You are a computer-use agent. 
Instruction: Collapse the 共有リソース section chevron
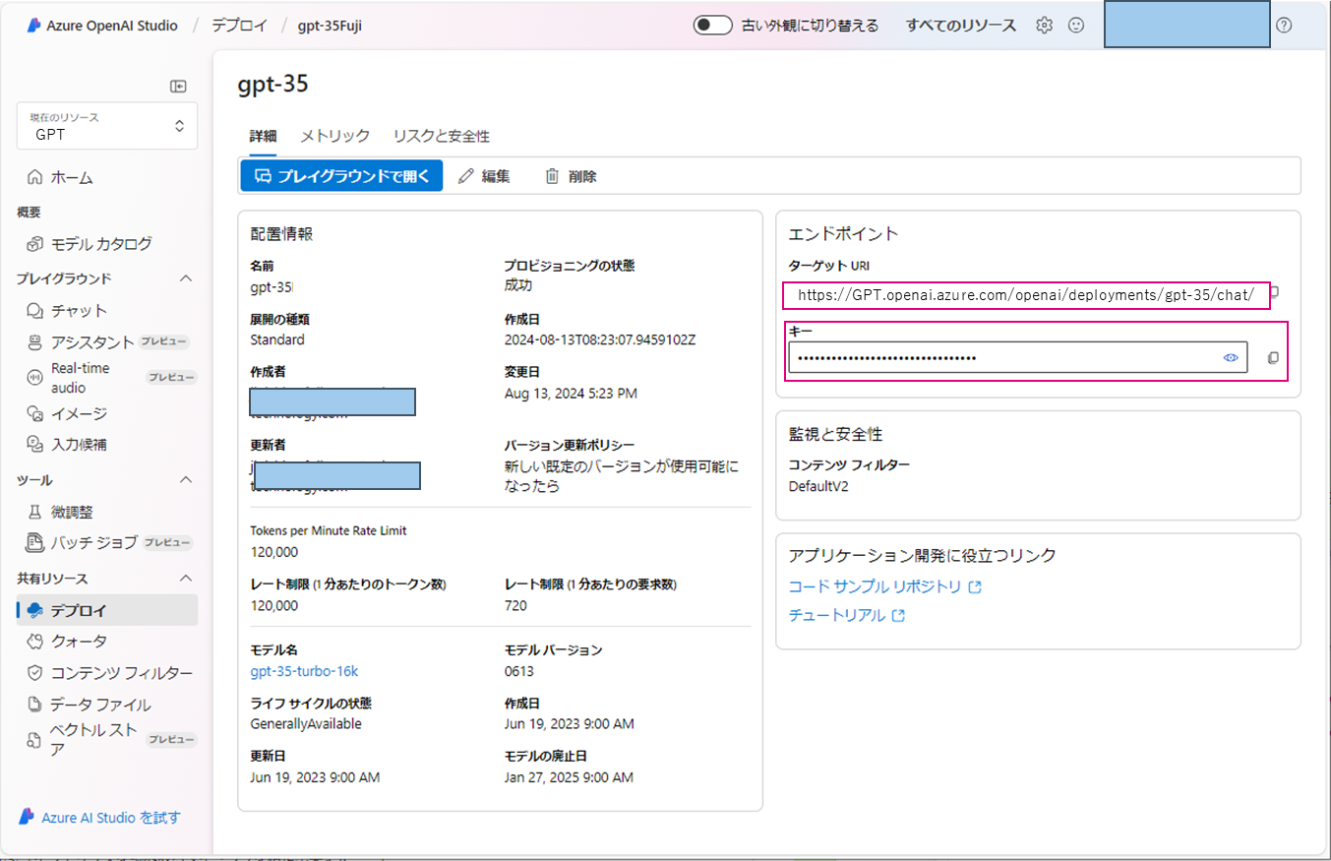point(185,579)
